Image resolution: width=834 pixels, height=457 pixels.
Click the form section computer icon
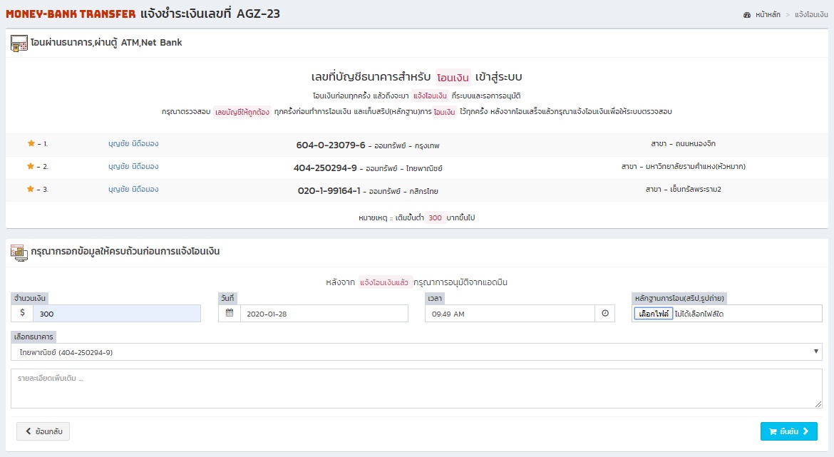19,252
